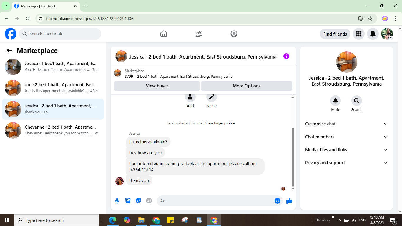The width and height of the screenshot is (402, 226).
Task: Click the message with phone number 5706641343
Action: tap(195, 167)
